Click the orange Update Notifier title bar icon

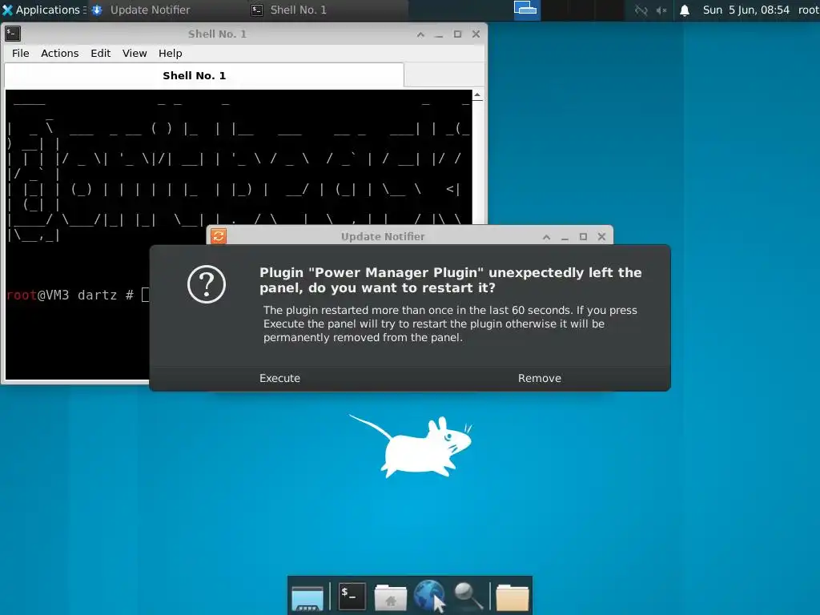(219, 236)
